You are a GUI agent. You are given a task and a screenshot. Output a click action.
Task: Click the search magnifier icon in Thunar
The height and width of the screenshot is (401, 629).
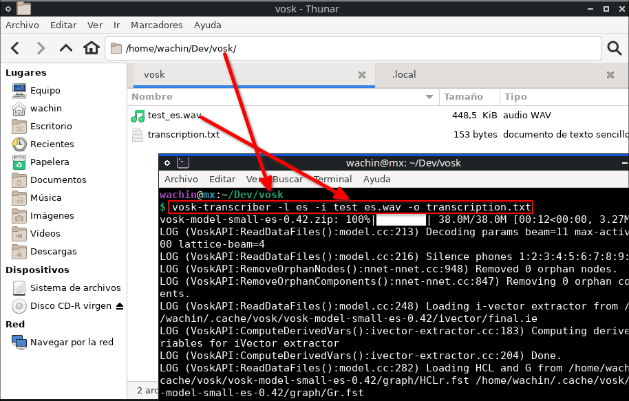(614, 48)
